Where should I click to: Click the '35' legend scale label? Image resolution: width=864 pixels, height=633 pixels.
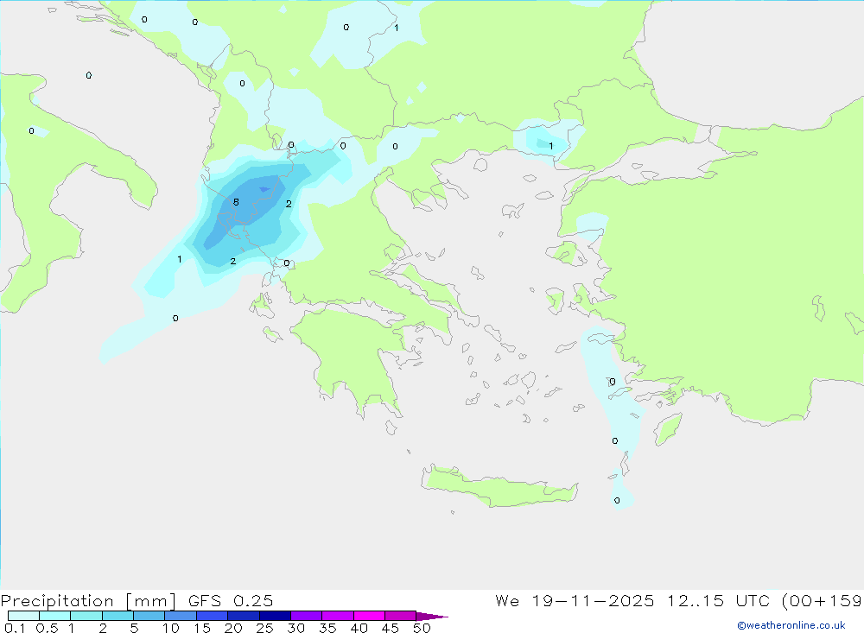click(x=327, y=628)
